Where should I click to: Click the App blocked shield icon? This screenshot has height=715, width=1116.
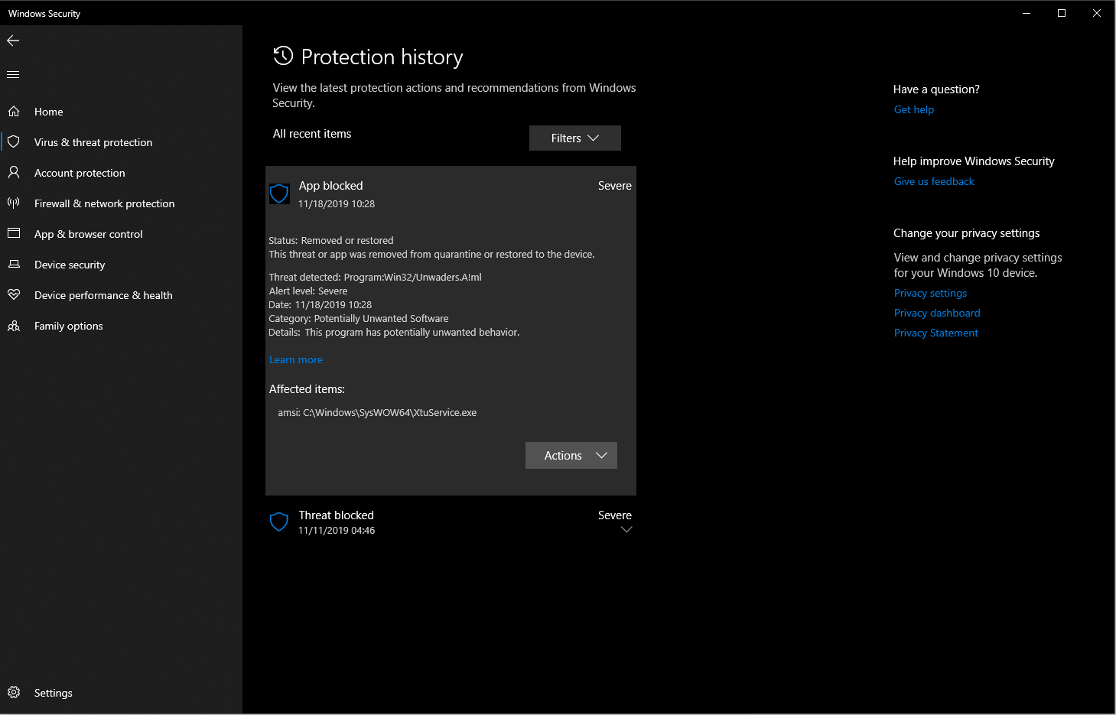pyautogui.click(x=279, y=193)
